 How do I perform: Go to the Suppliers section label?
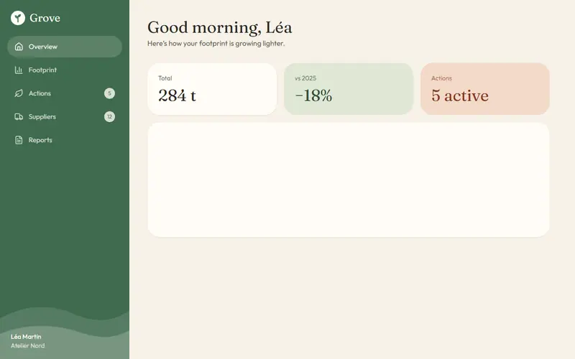point(42,116)
